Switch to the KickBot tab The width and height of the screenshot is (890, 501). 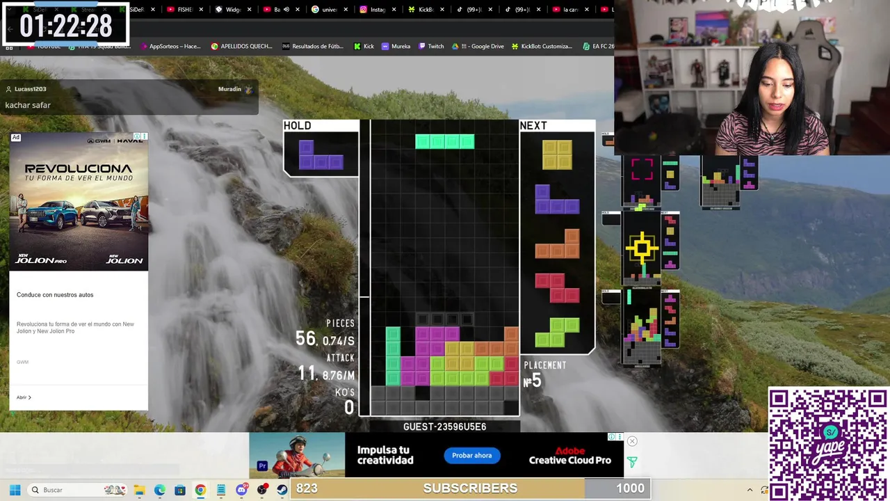[x=426, y=10]
